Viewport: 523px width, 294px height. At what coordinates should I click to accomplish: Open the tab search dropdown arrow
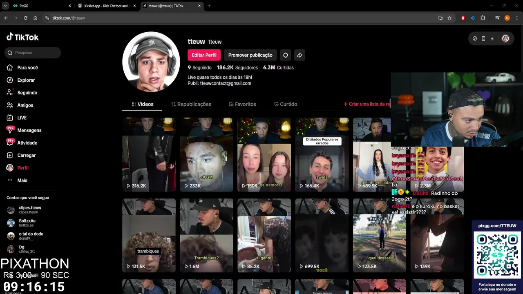pos(5,6)
